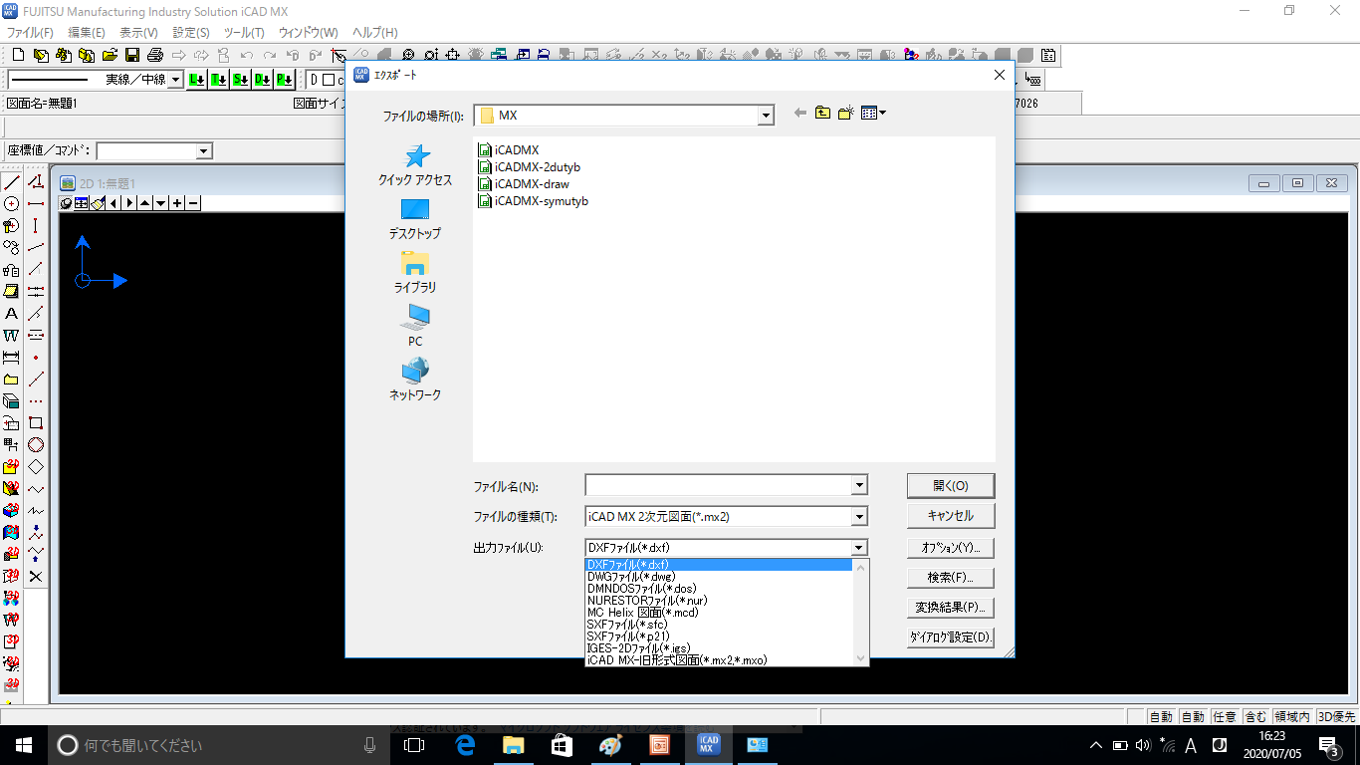Screen dimensions: 1360x765
Task: Select the rectangle tool in second palette column
Action: (x=36, y=423)
